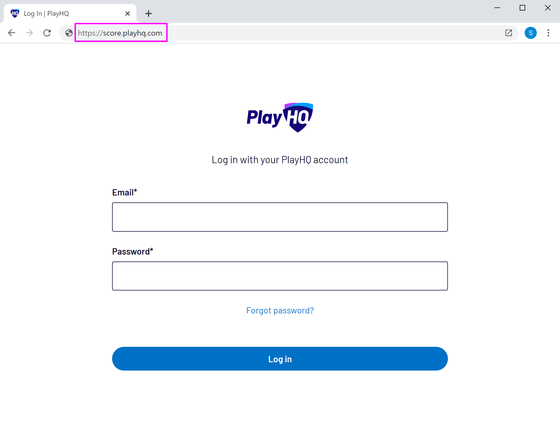Close the browser window

(x=548, y=8)
